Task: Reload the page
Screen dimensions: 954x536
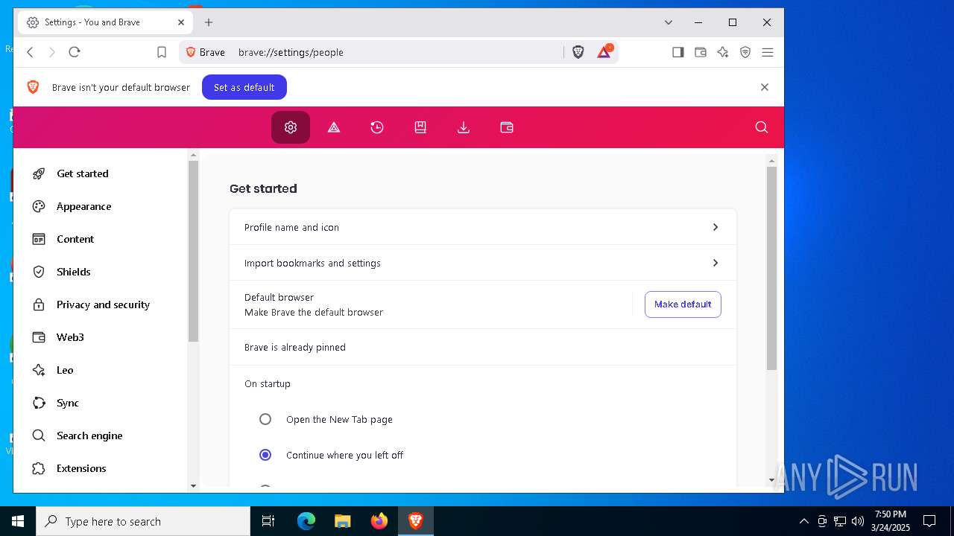Action: click(x=75, y=52)
